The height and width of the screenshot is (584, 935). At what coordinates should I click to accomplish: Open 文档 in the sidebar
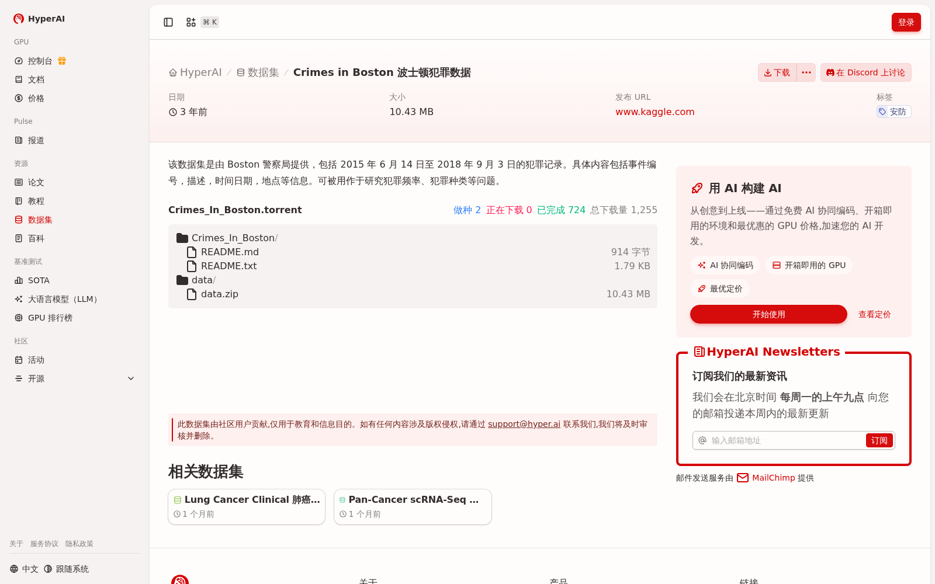coord(75,79)
